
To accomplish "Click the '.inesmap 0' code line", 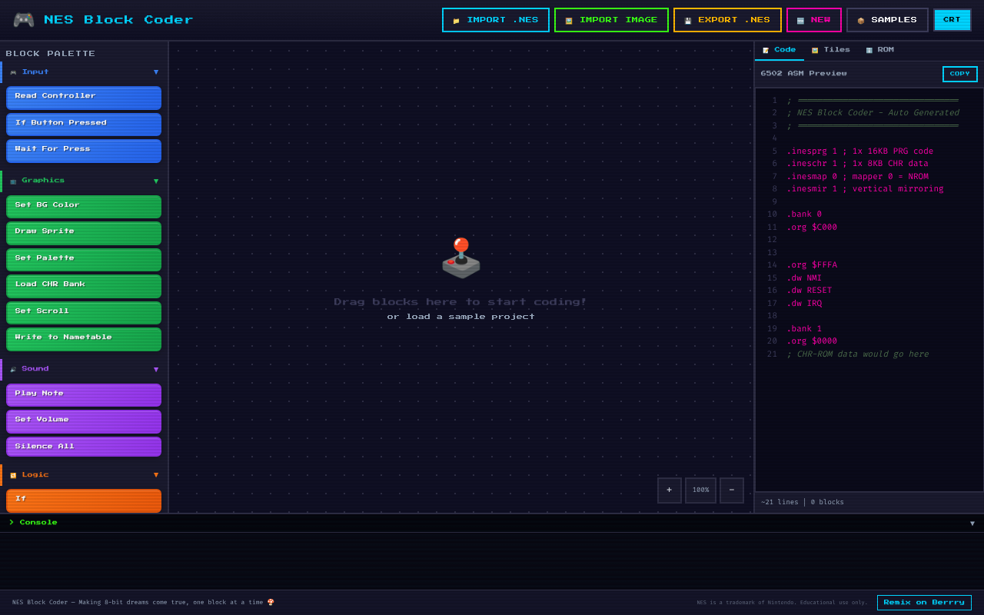I will coord(857,177).
